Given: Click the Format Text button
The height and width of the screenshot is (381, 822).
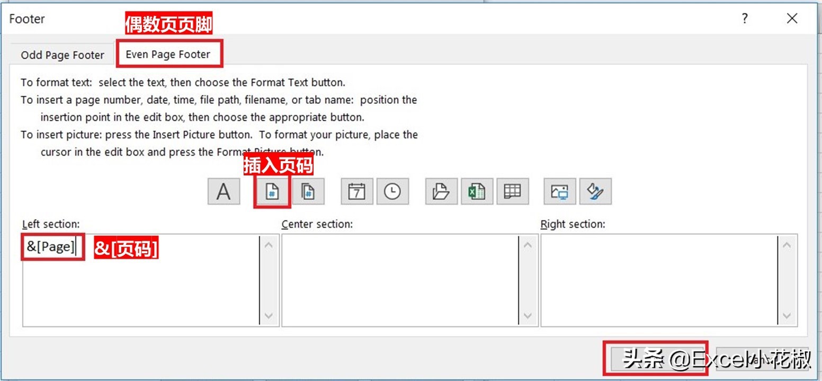Looking at the screenshot, I should click(x=224, y=191).
